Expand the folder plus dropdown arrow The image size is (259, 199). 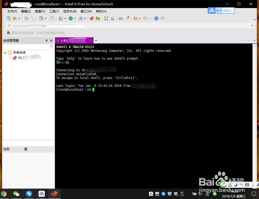tap(140, 18)
